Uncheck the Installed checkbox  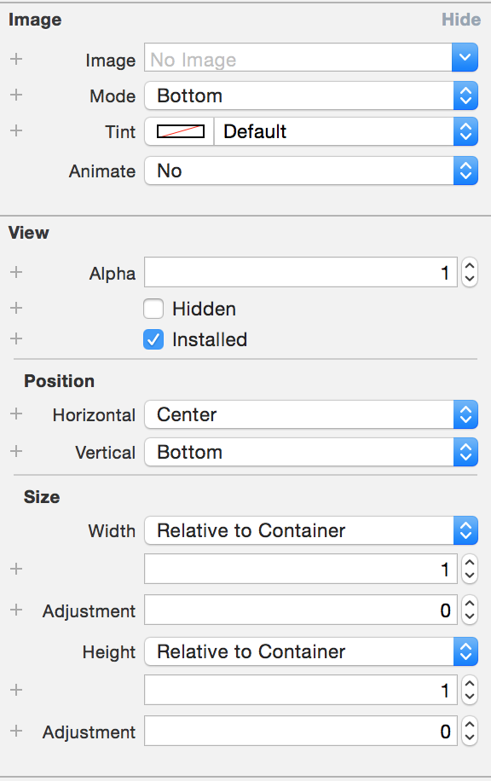pos(153,339)
